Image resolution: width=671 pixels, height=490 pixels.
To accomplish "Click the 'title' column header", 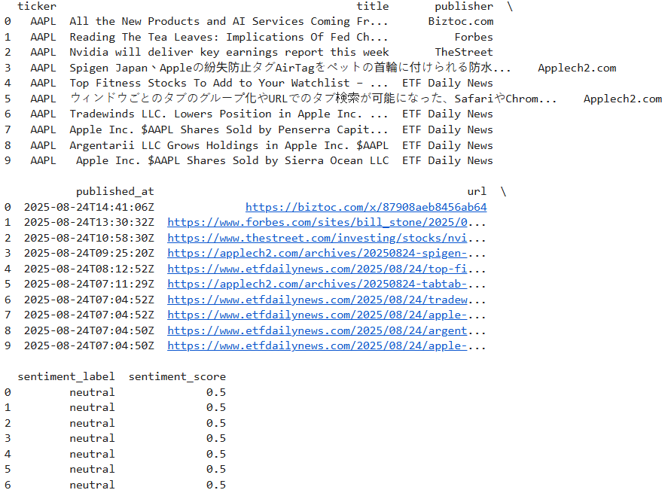I will 373,7.
